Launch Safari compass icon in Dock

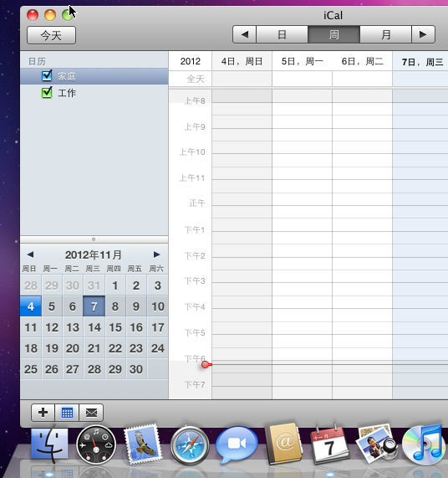point(190,445)
